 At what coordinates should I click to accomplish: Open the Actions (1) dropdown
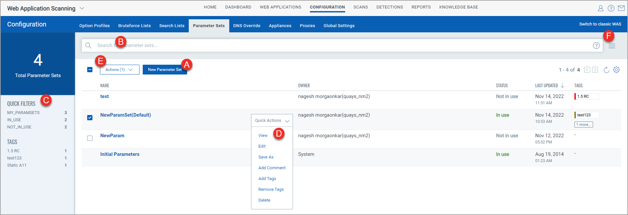tap(120, 70)
